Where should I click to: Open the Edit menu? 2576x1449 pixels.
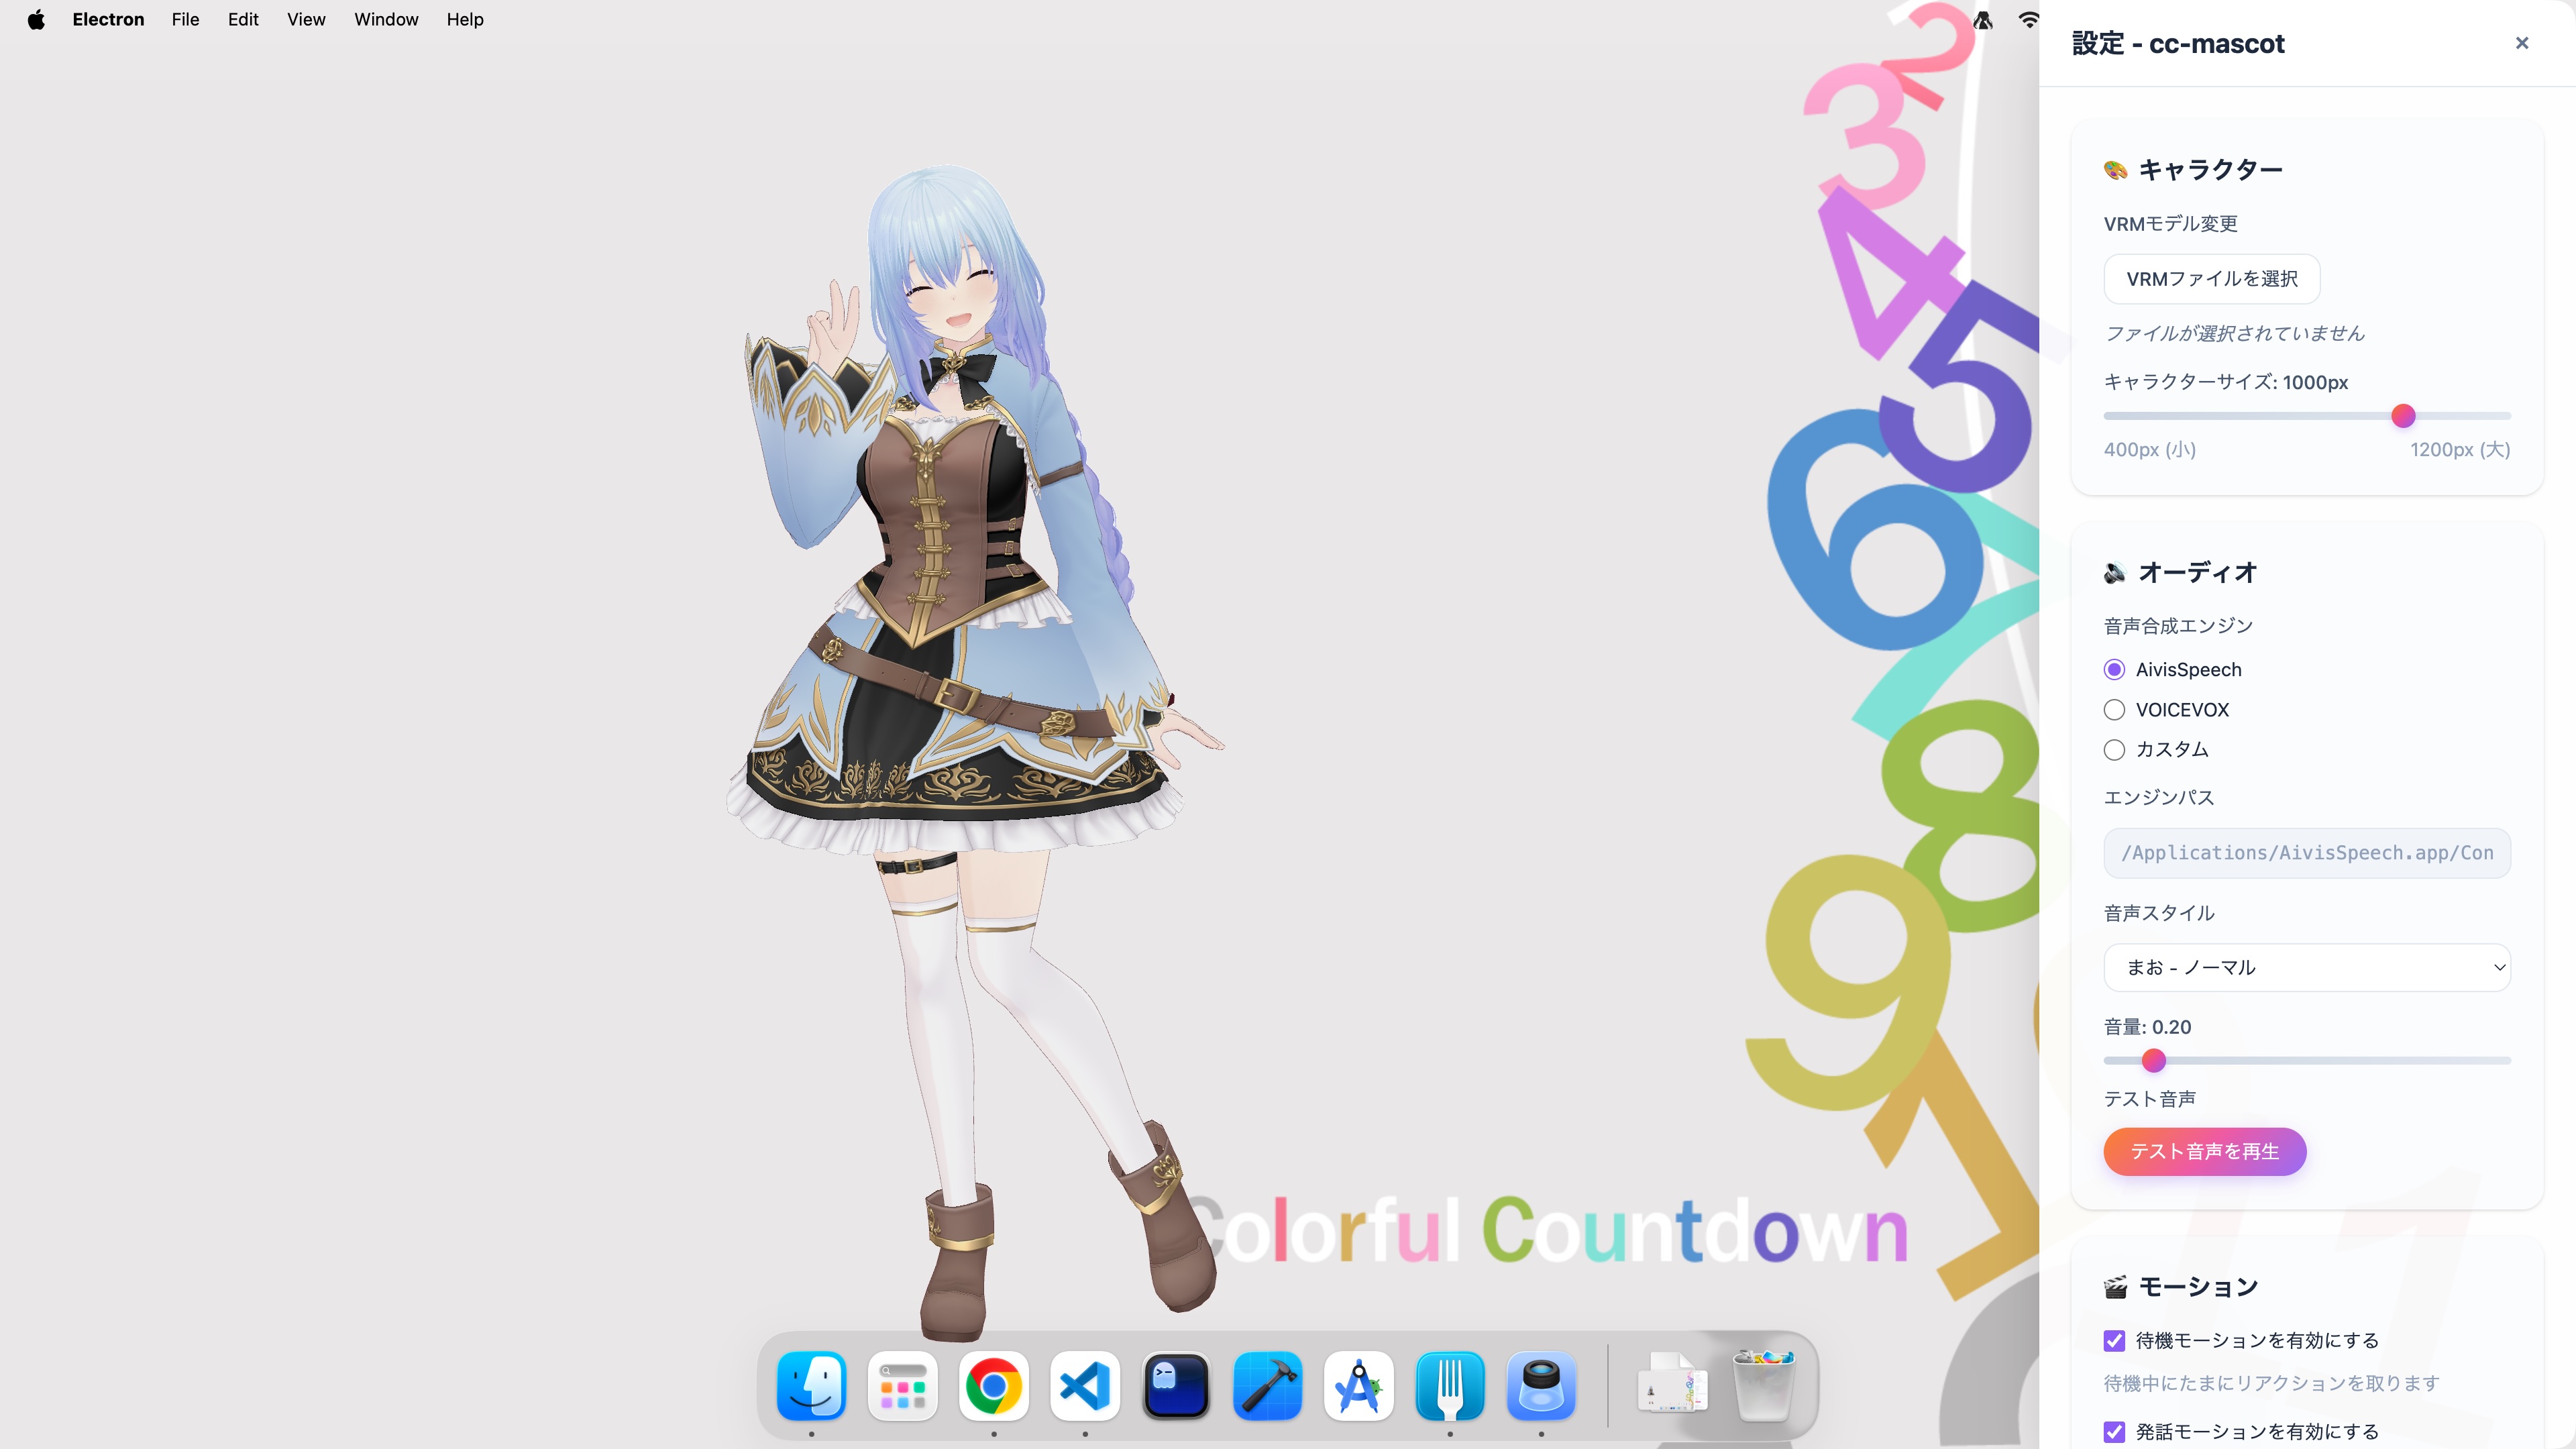point(243,20)
